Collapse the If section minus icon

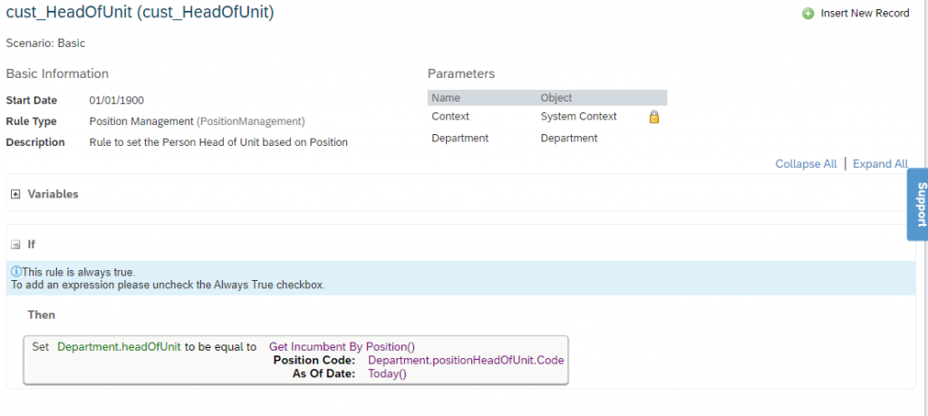15,245
